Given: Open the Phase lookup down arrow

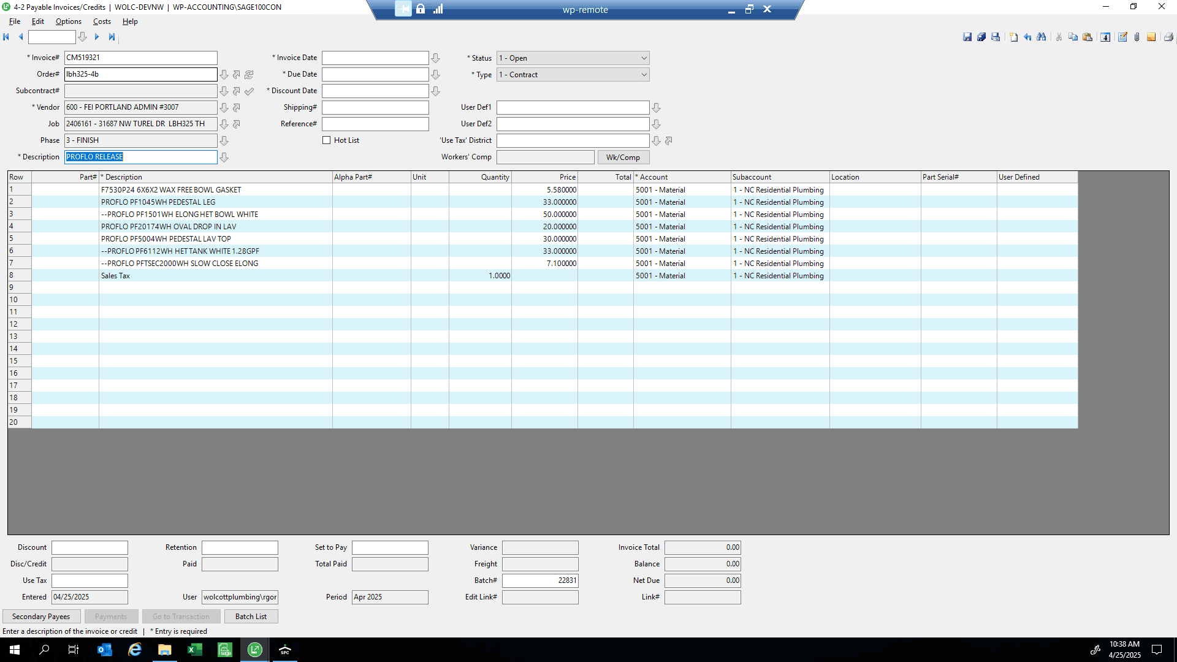Looking at the screenshot, I should tap(224, 141).
